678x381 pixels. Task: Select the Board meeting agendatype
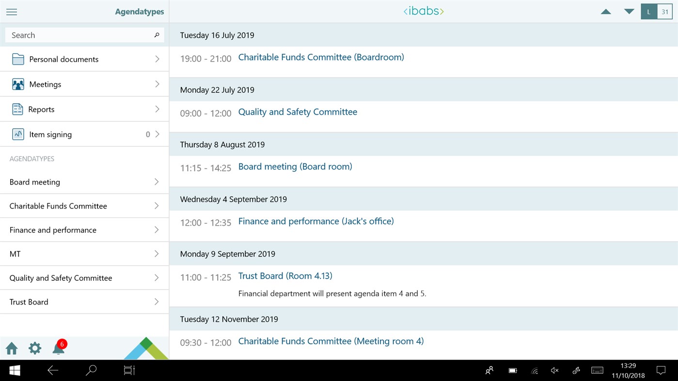coord(84,182)
